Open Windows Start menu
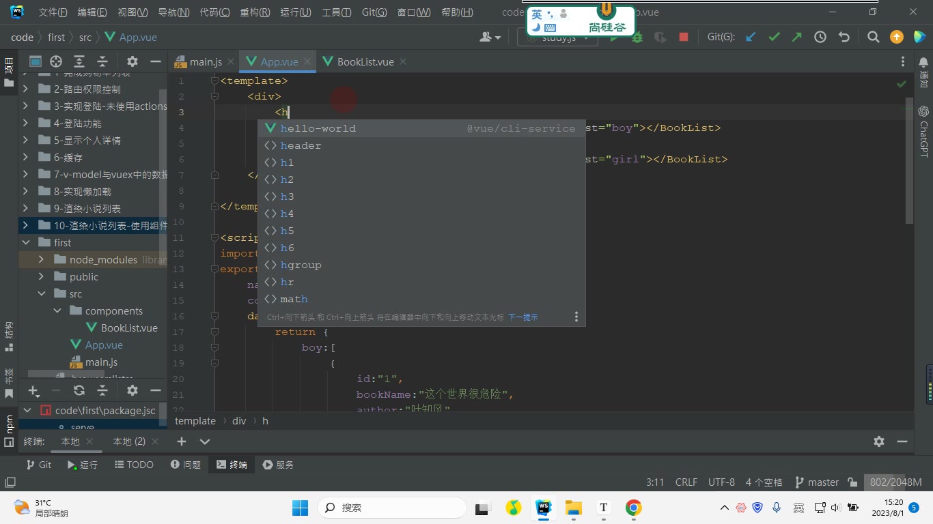 pyautogui.click(x=301, y=508)
